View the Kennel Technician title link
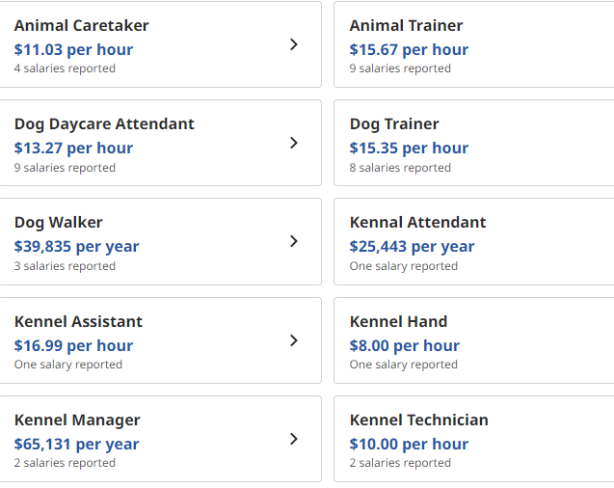This screenshot has width=614, height=488. click(418, 420)
